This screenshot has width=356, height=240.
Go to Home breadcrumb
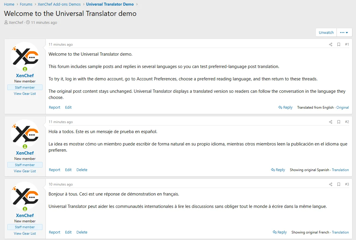(9, 4)
